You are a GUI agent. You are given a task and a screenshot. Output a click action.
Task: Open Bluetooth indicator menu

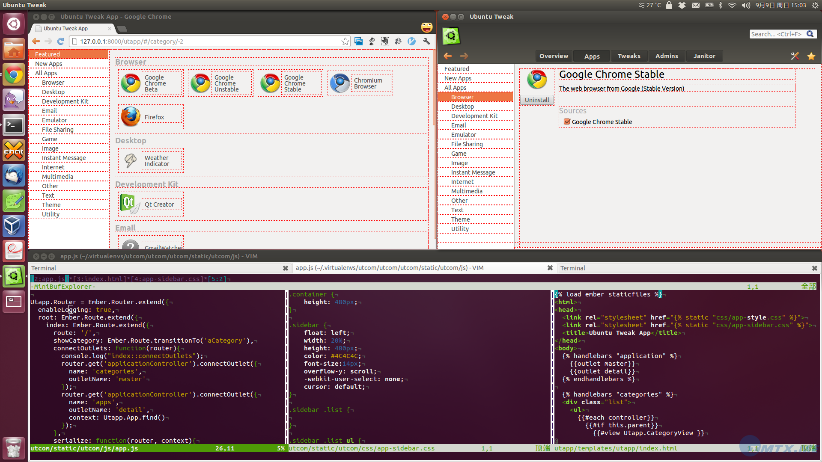pos(721,5)
